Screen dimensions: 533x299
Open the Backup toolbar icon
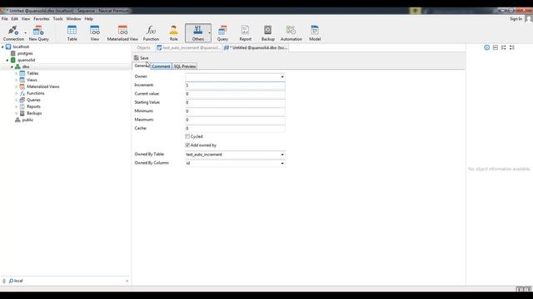(268, 31)
